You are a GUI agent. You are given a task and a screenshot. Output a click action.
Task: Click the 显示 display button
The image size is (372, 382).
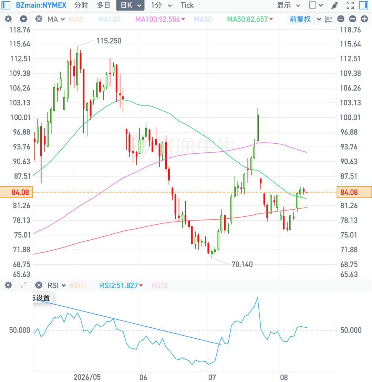coord(283,5)
